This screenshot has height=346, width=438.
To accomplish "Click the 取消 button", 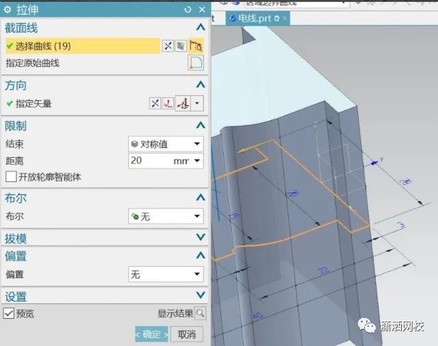I will click(187, 334).
